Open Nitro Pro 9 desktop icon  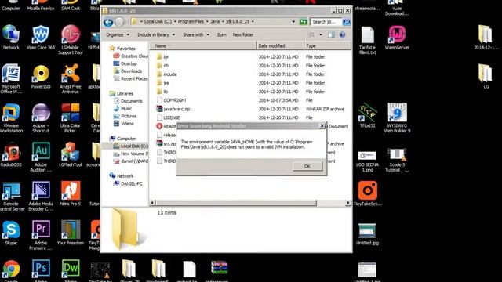[x=71, y=193]
